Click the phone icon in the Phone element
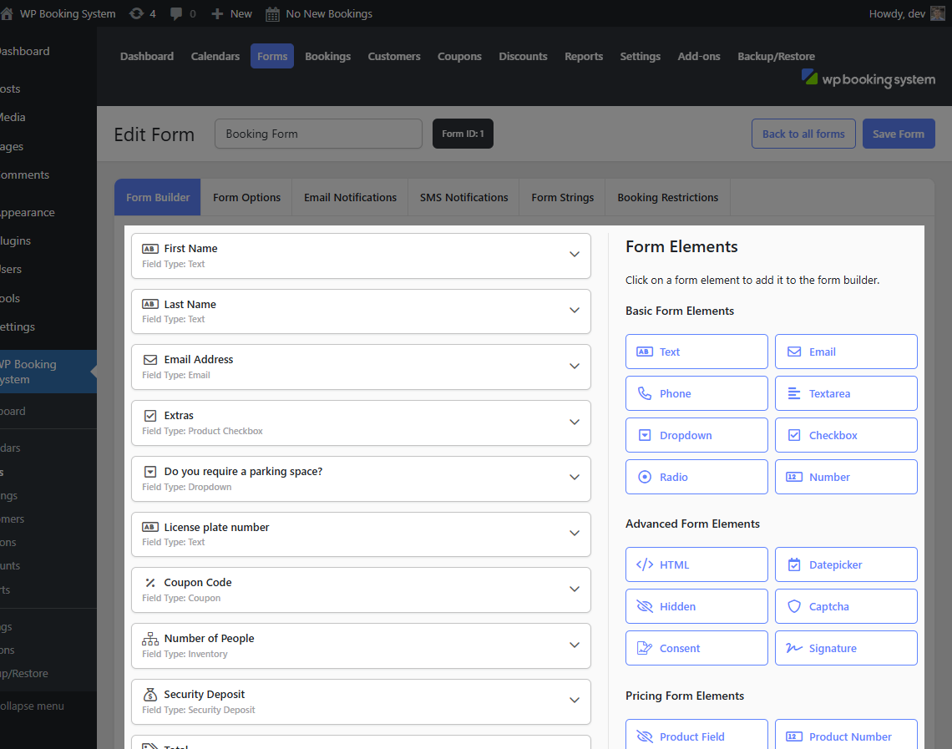Screen dimensions: 952x749 [x=644, y=393]
